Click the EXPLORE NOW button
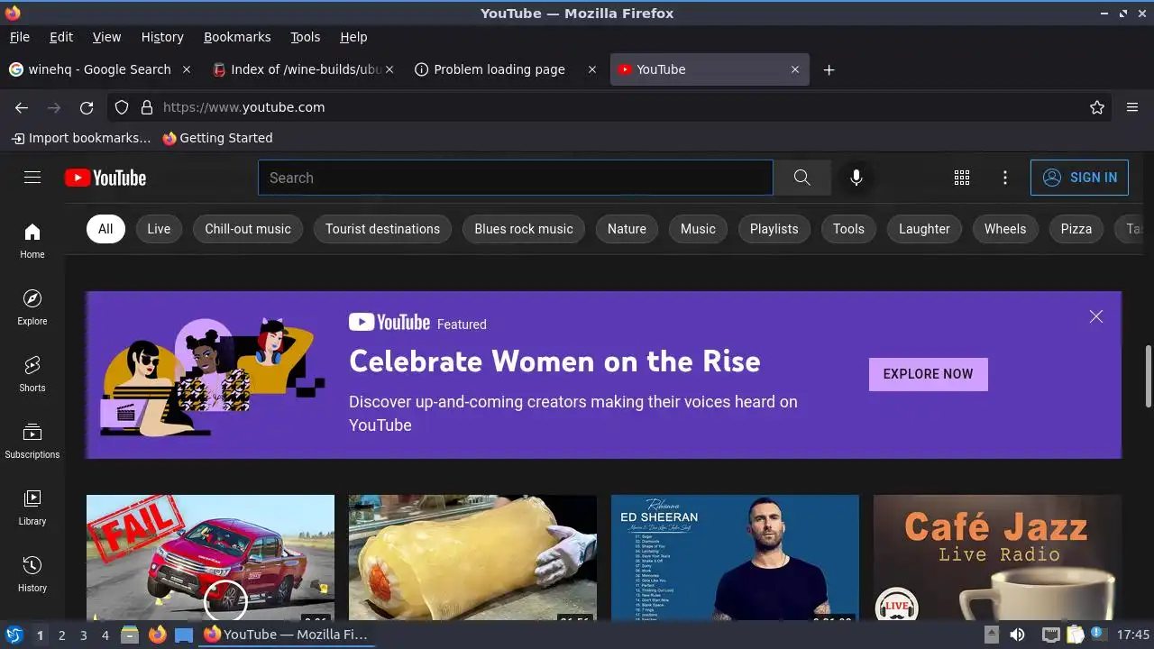This screenshot has width=1154, height=649. [x=928, y=374]
